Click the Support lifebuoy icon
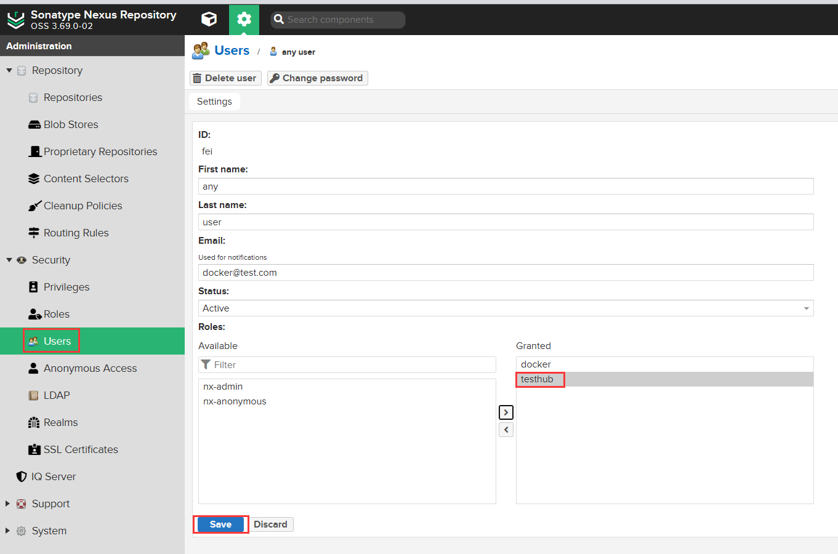This screenshot has height=554, width=838. pos(22,504)
